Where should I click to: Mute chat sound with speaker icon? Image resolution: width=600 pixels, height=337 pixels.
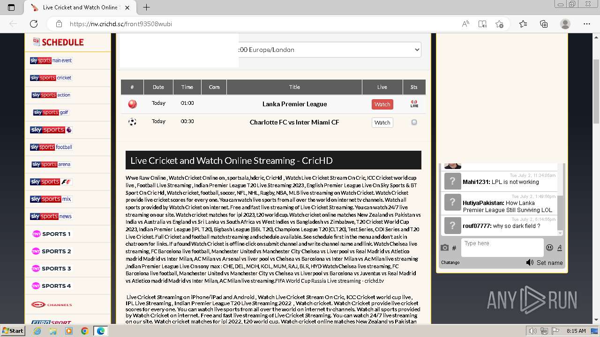530,263
